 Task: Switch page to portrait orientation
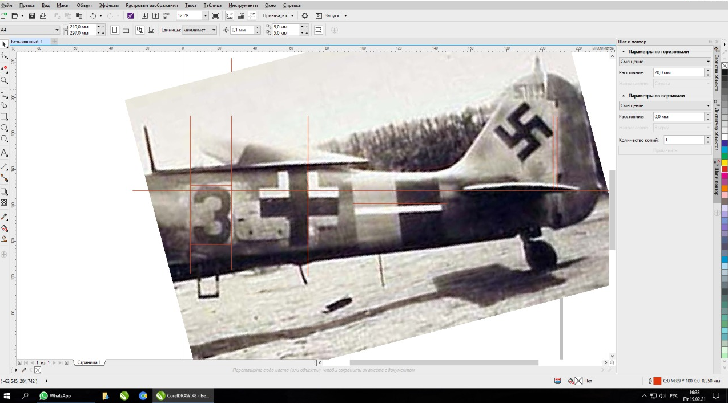[x=115, y=30]
